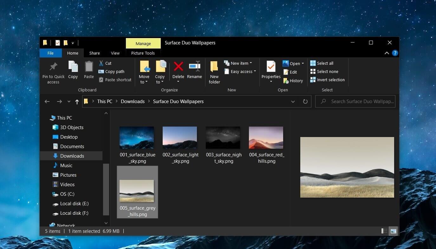The image size is (436, 249).
Task: Select the 004_surface_red_hills.png thumbnail
Action: (x=266, y=138)
